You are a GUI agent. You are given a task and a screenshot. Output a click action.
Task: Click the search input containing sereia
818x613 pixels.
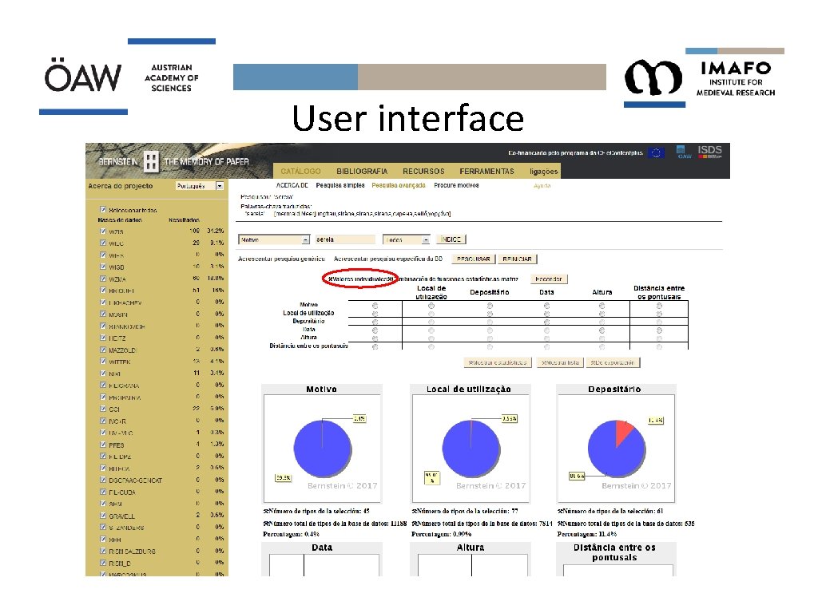[344, 239]
